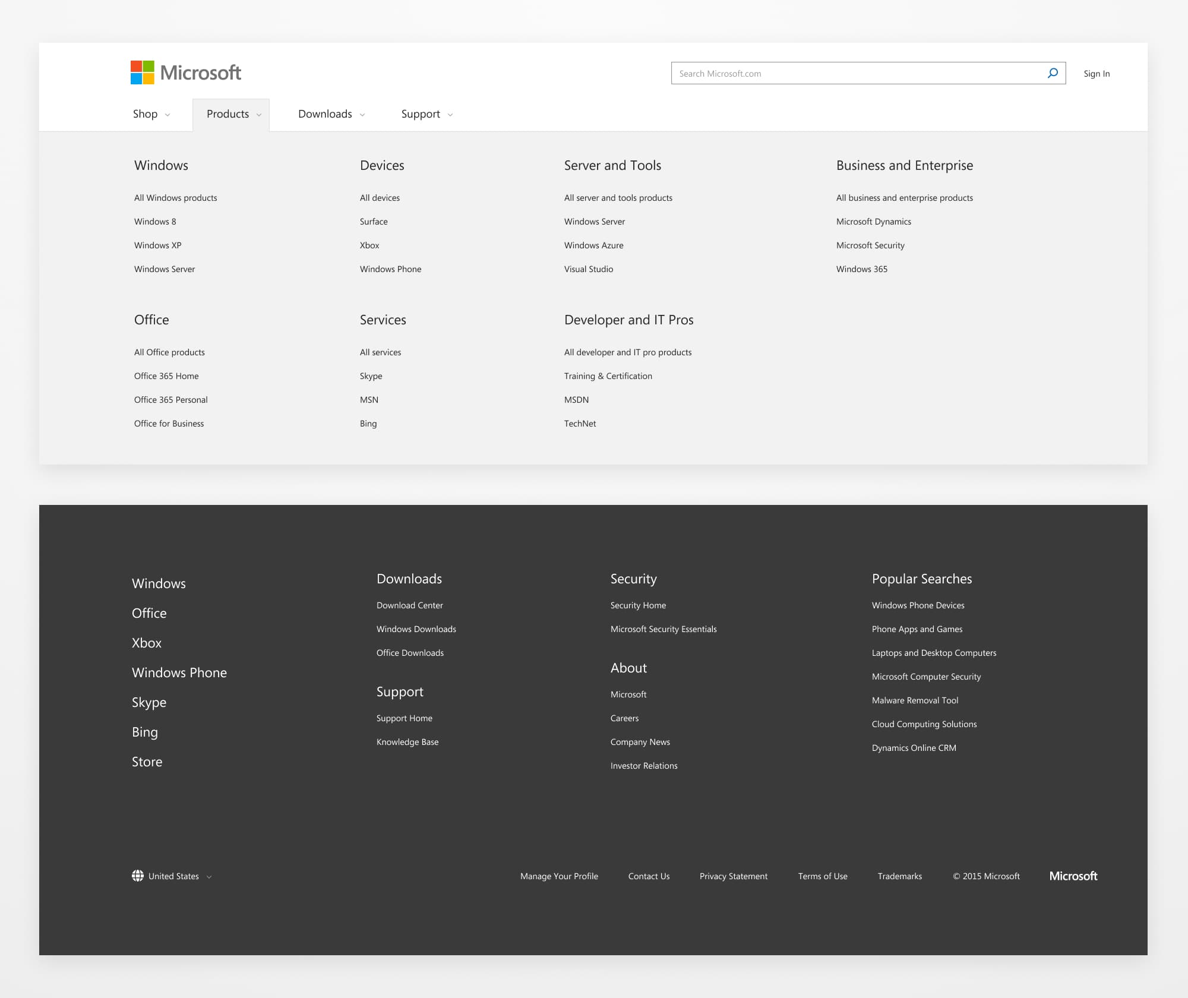Click the Developer and IT Pros heading
Image resolution: width=1188 pixels, height=998 pixels.
point(629,320)
